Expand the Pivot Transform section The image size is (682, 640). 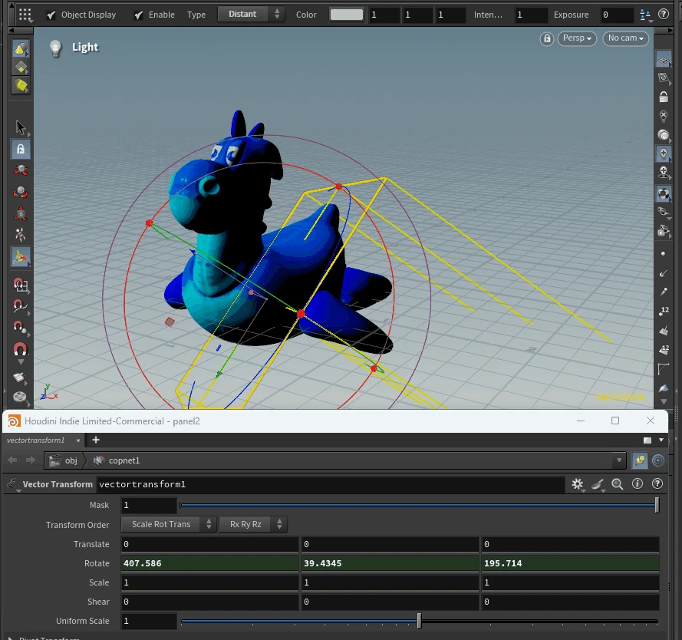pos(11,638)
